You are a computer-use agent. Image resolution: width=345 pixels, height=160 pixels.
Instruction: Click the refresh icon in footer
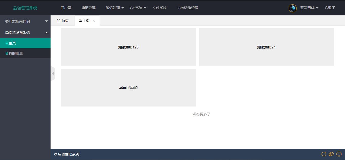pos(324,154)
